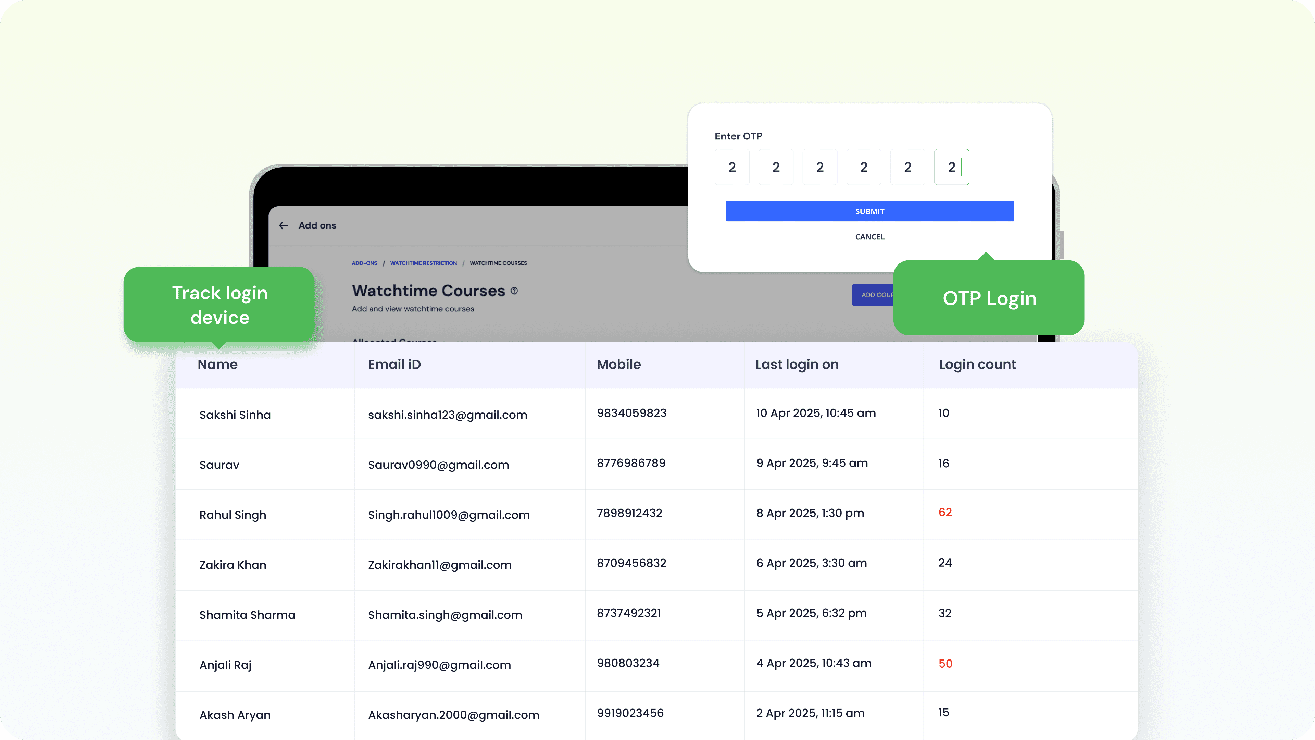Click the OTP Login green label
The height and width of the screenshot is (740, 1315).
click(x=989, y=298)
